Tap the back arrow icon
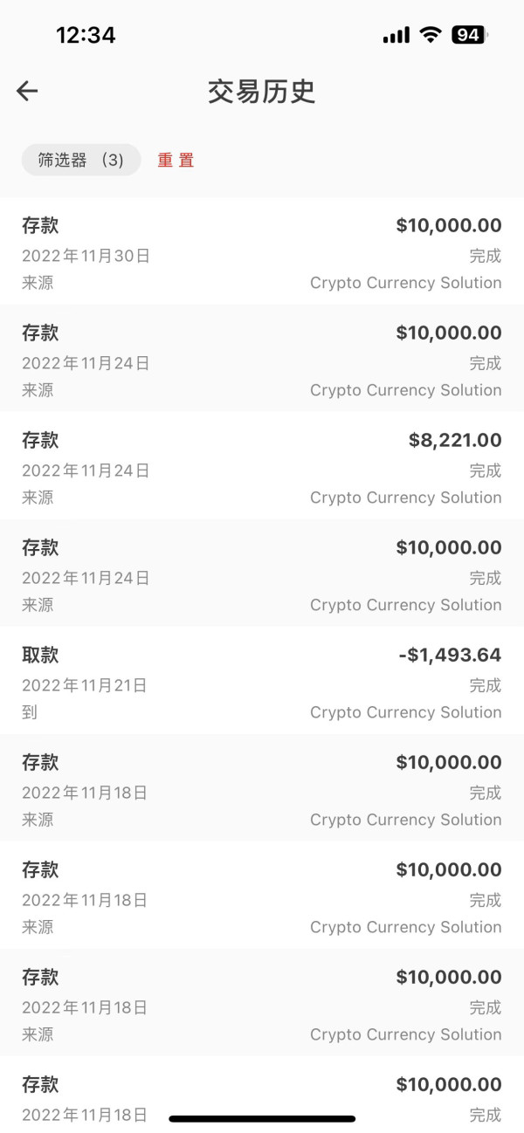This screenshot has width=524, height=1133. pyautogui.click(x=27, y=91)
